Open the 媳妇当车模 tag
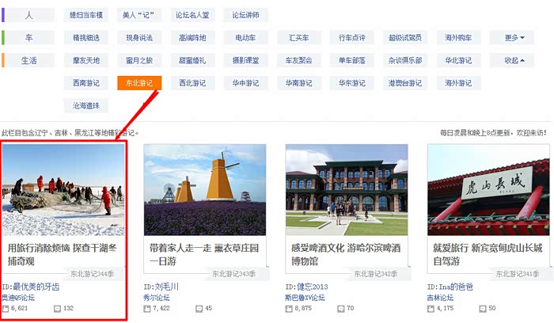The height and width of the screenshot is (323, 554). [x=85, y=15]
